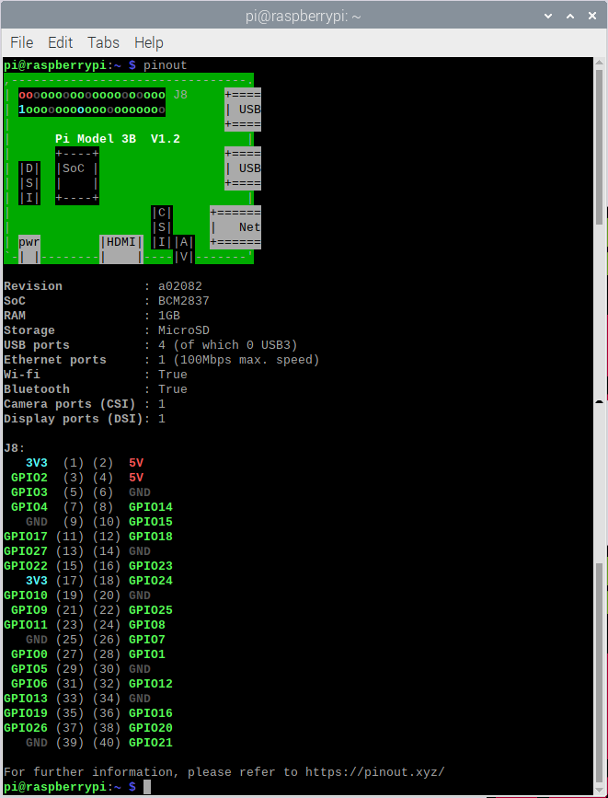This screenshot has height=798, width=608.
Task: Click the 'J8:' header heading
Action: pos(14,448)
